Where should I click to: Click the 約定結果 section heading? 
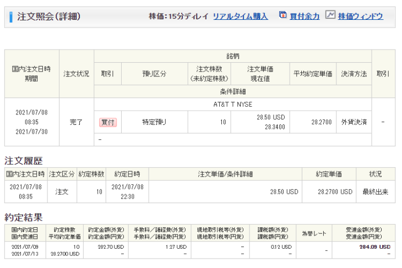[x=24, y=217]
